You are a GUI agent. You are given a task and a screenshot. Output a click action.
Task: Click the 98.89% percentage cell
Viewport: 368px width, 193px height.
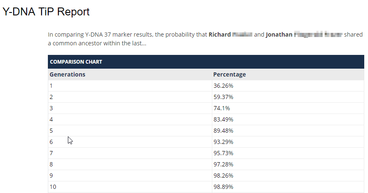[x=223, y=187]
